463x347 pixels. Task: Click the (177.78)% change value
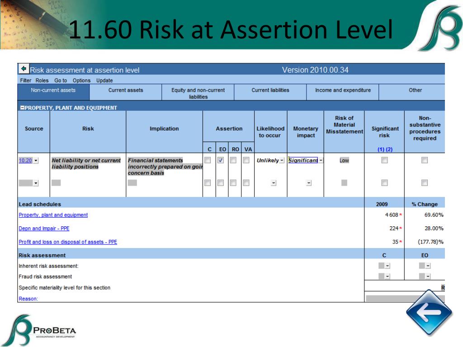430,242
